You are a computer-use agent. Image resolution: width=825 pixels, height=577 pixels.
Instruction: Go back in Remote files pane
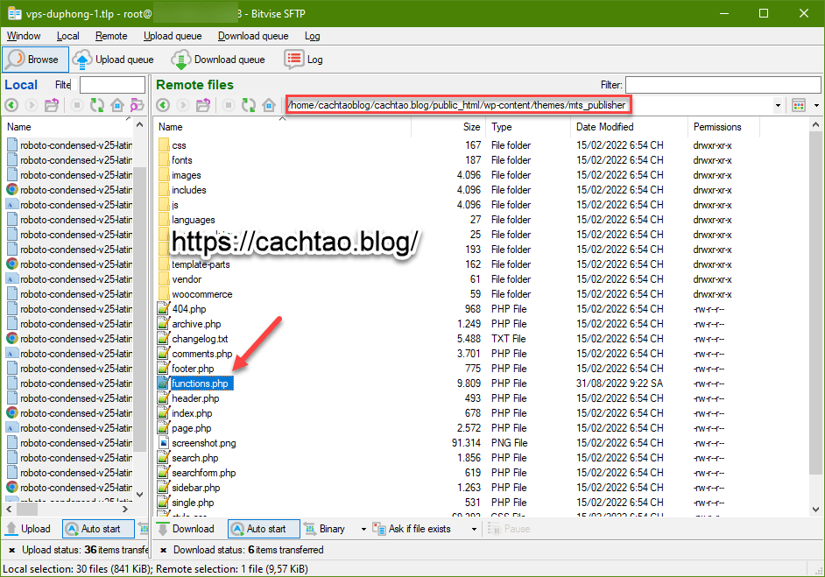click(163, 105)
